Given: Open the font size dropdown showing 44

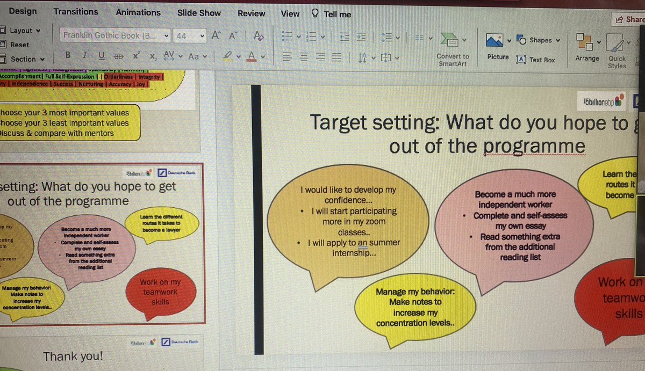Looking at the screenshot, I should coord(190,36).
